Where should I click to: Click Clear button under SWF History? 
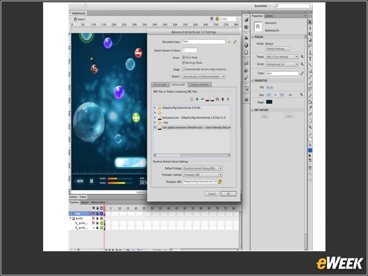pos(289,116)
